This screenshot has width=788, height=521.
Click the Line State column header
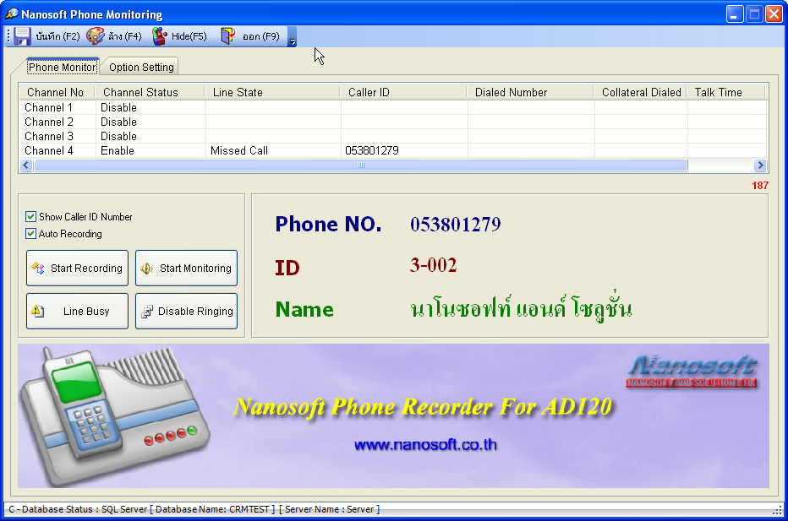[x=273, y=92]
